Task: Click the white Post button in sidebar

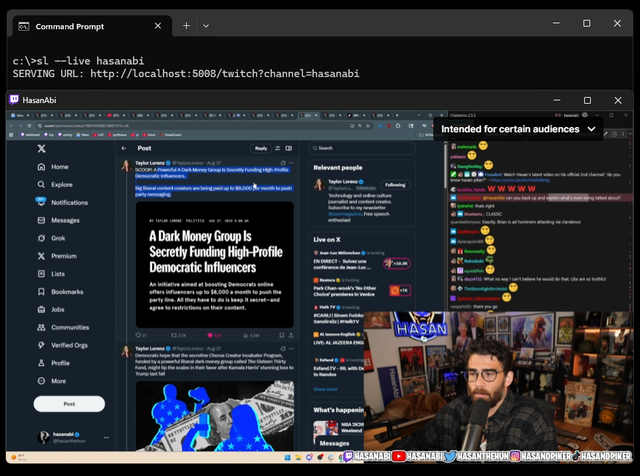Action: (69, 404)
